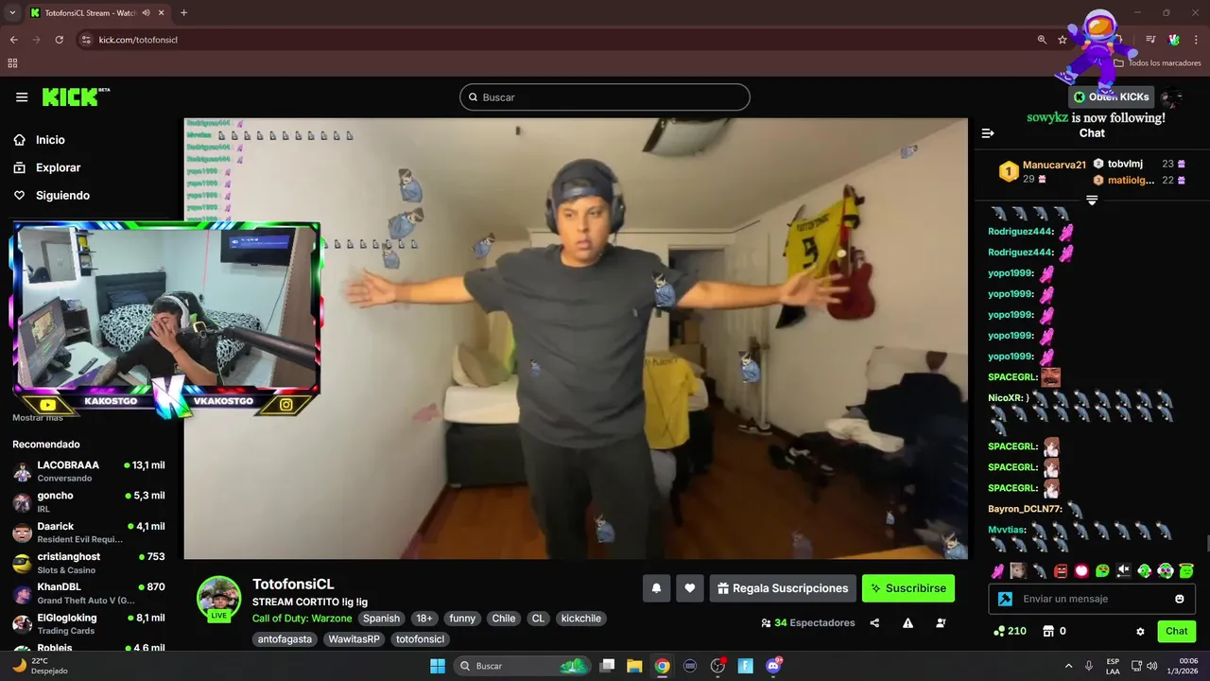
Task: Open the Chrome tab search dropdown
Action: tap(12, 13)
